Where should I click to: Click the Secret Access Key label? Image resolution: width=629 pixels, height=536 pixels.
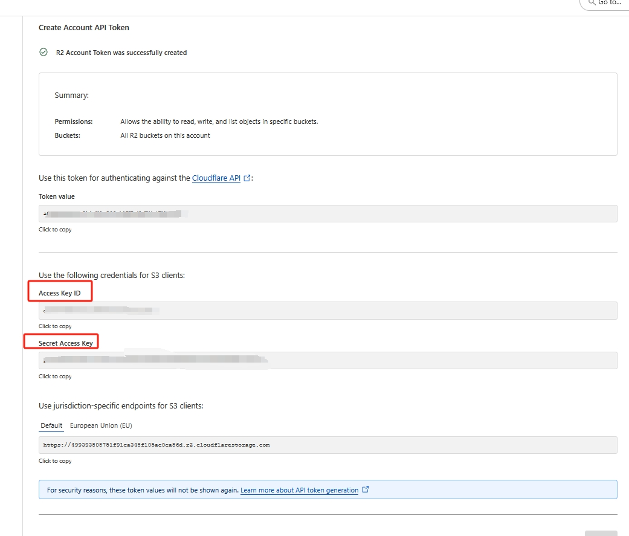click(65, 343)
